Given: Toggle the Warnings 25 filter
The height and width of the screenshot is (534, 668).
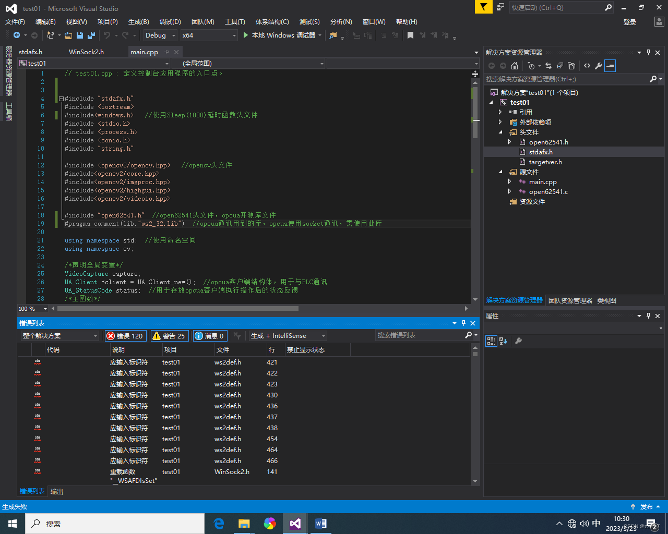Looking at the screenshot, I should (169, 336).
